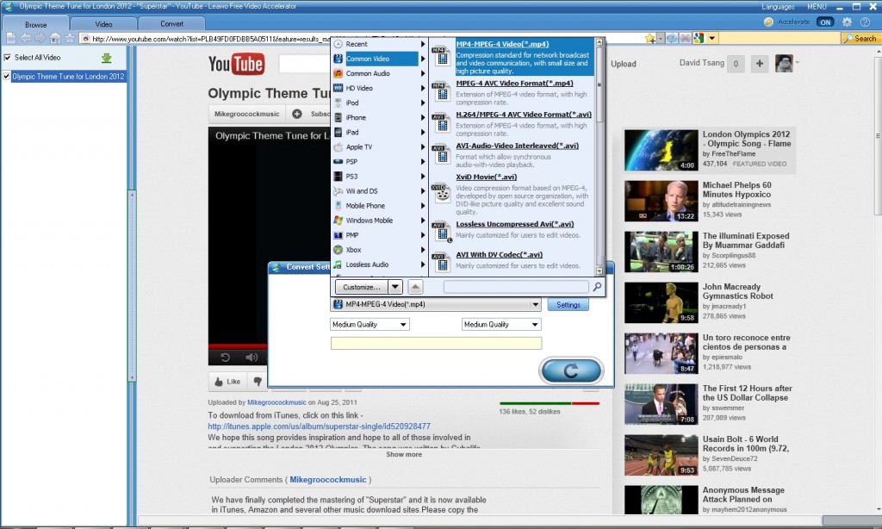Viewport: 882px width, 529px height.
Task: Click the video red progress bar
Action: [238, 346]
